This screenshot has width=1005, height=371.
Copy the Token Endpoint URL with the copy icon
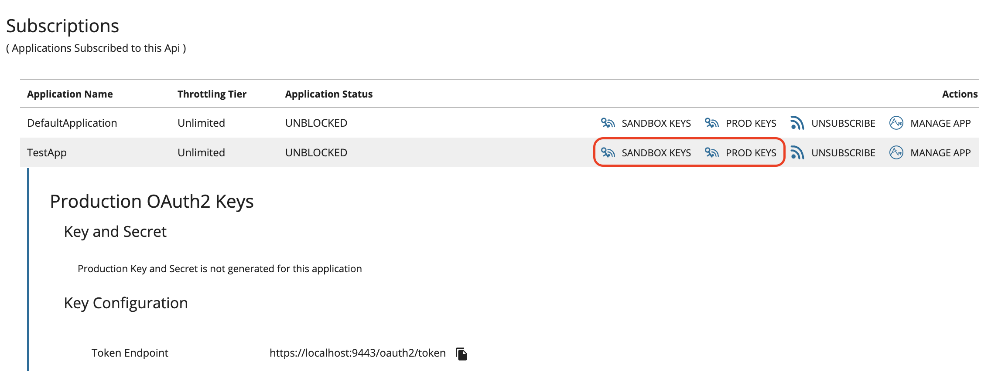pyautogui.click(x=461, y=354)
